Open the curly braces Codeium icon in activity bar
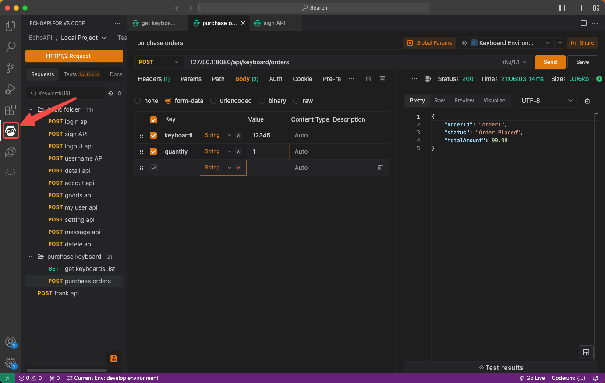Screen dimensions: 605x383 click(11, 172)
